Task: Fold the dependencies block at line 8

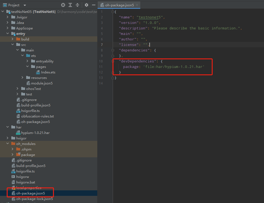Action: click(113, 50)
